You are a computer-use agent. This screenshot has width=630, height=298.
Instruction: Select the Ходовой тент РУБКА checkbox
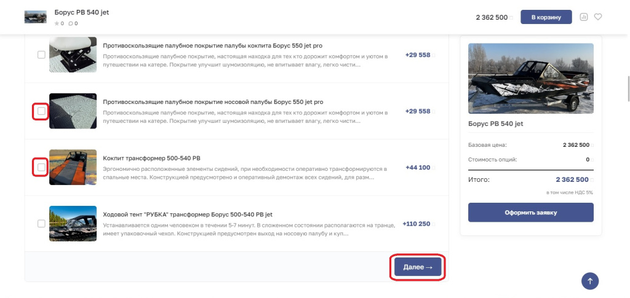pyautogui.click(x=41, y=224)
